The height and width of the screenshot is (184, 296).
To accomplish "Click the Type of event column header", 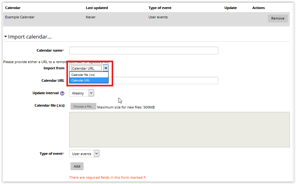I will (x=160, y=8).
